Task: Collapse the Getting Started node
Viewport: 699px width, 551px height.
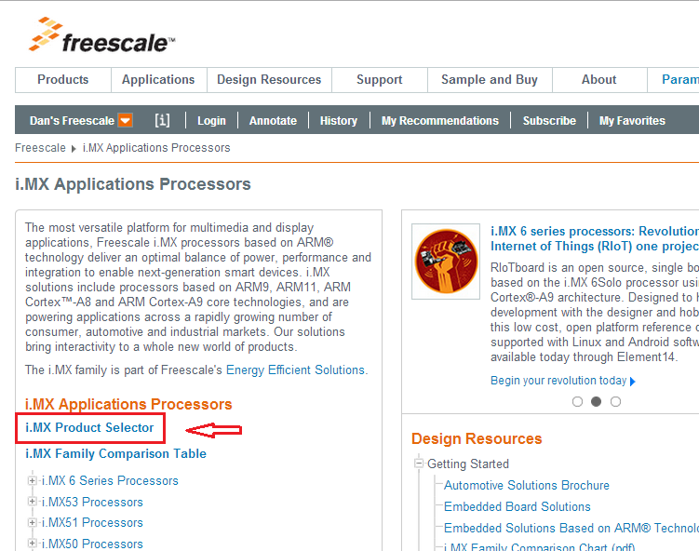Action: pos(419,464)
